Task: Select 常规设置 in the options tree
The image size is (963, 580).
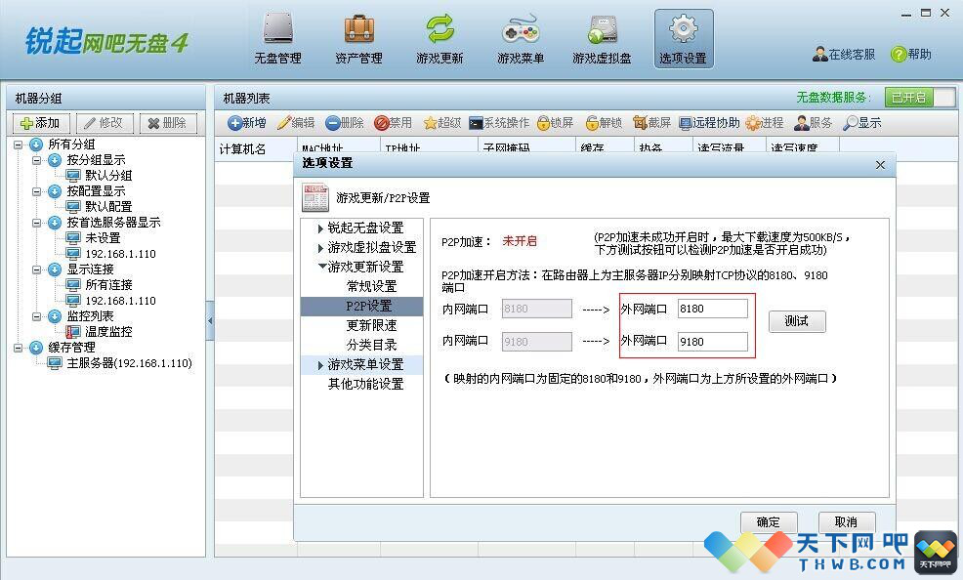Action: point(371,287)
